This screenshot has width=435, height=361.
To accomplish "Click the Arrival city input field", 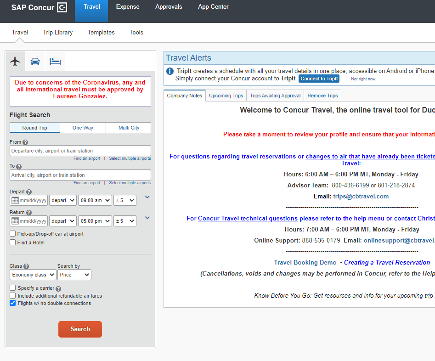I will 80,175.
